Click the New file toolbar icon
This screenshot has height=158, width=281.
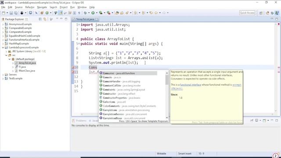[x=4, y=13]
